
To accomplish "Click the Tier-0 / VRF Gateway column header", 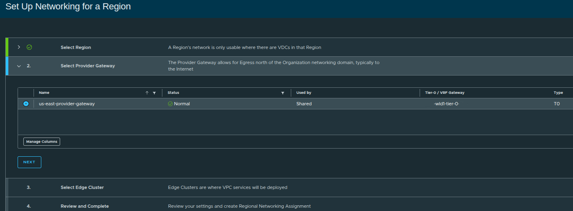I will coord(445,93).
